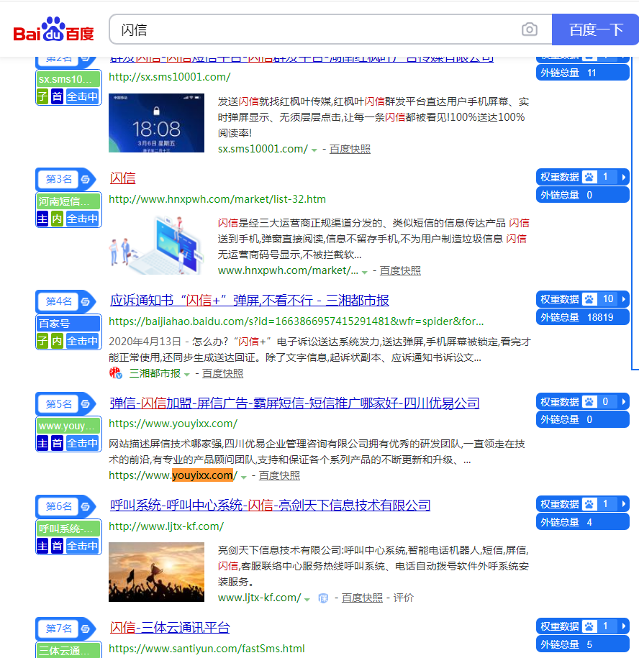Expand 权重数据 arrow for 第7名 result

tap(624, 626)
